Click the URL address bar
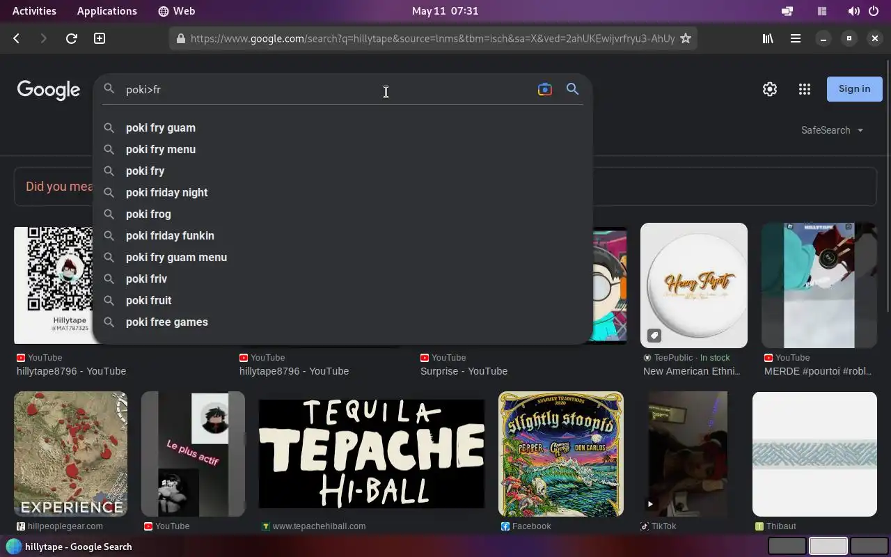Image resolution: width=891 pixels, height=557 pixels. click(x=432, y=38)
